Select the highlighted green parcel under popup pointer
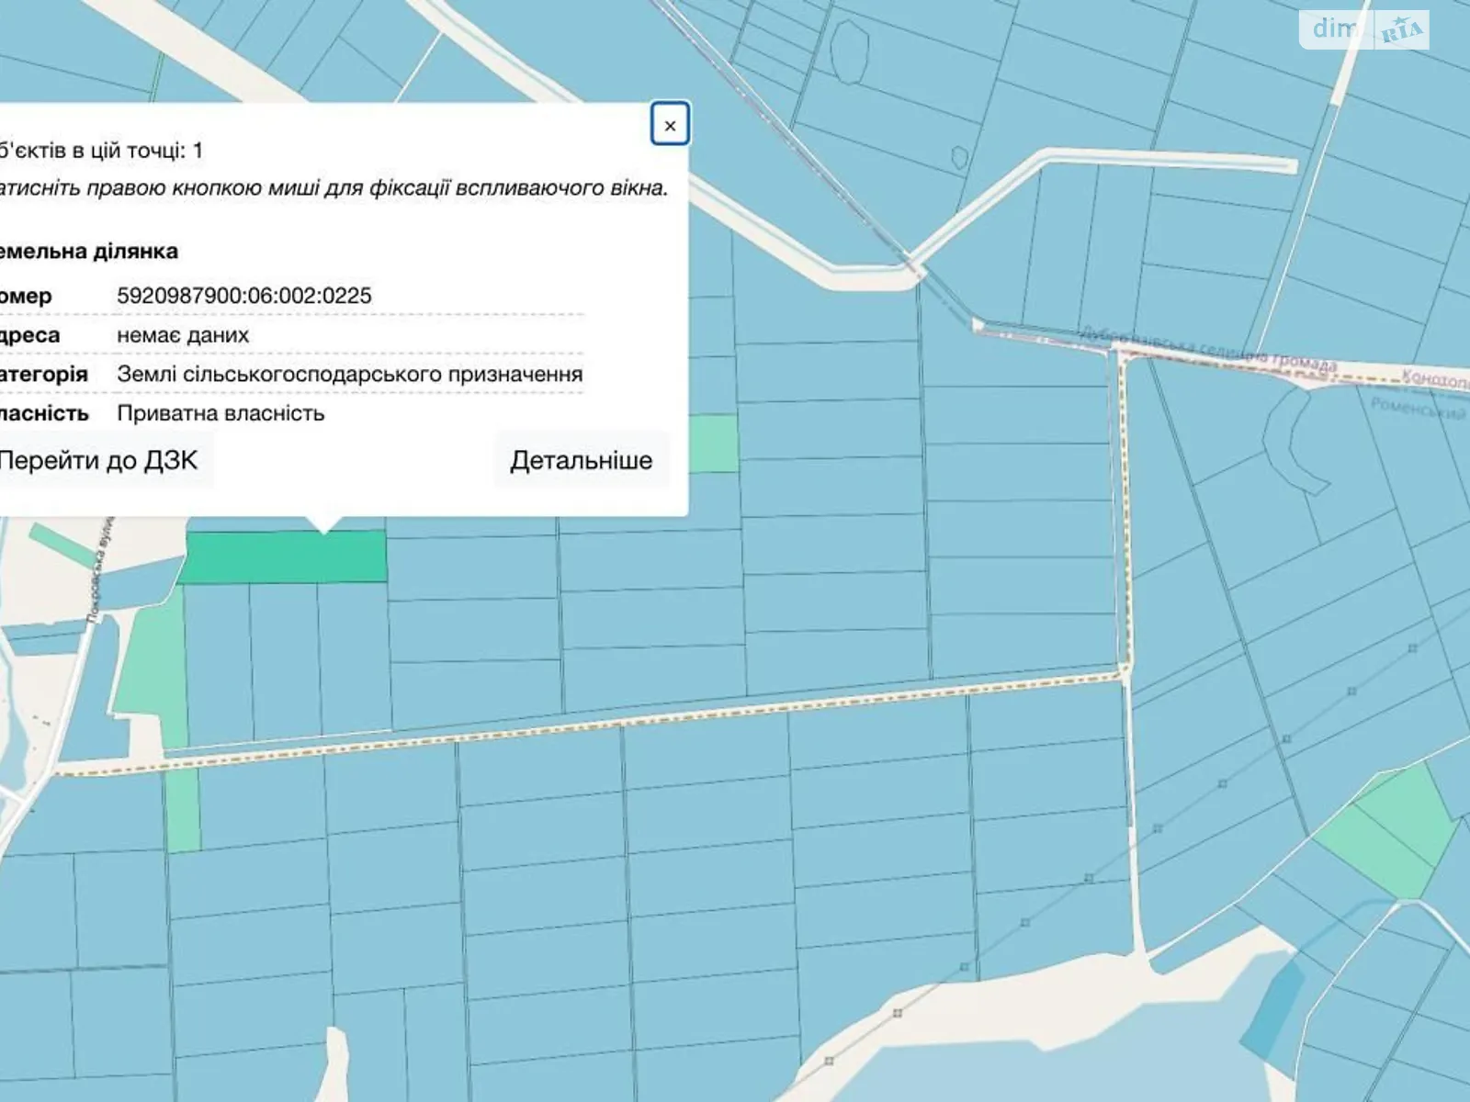The width and height of the screenshot is (1470, 1102). click(x=285, y=557)
